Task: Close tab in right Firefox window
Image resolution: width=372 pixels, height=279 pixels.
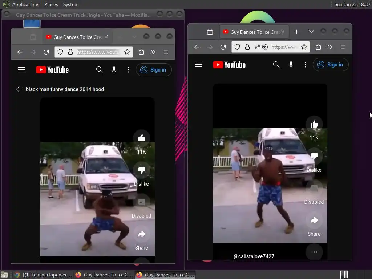Action: (283, 32)
